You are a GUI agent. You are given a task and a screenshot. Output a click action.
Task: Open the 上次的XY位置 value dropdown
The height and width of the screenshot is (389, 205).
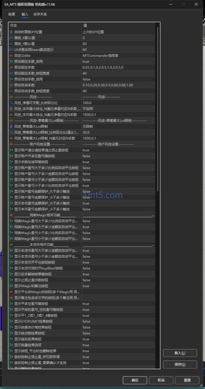[x=118, y=32]
